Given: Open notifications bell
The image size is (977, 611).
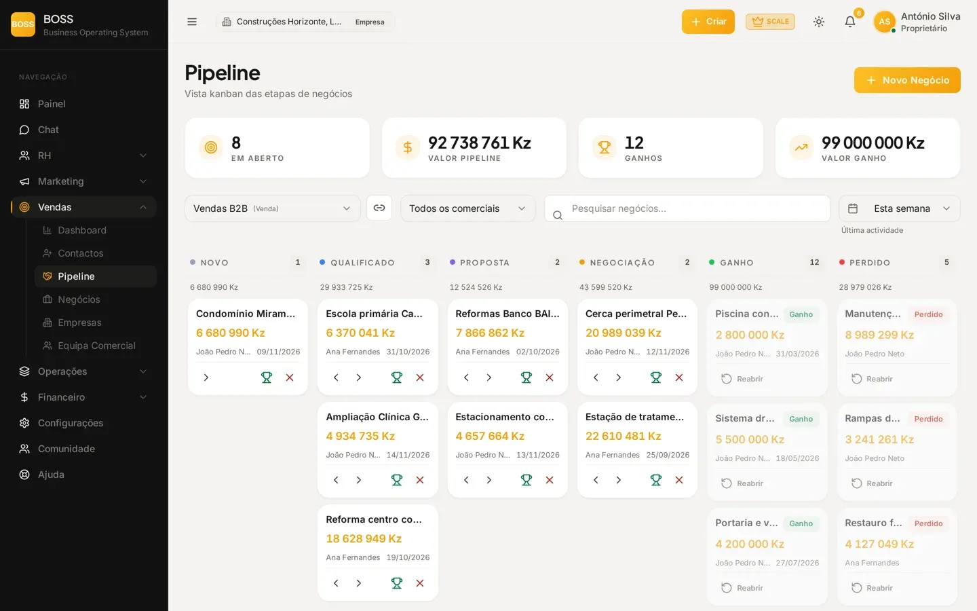Looking at the screenshot, I should coord(850,22).
